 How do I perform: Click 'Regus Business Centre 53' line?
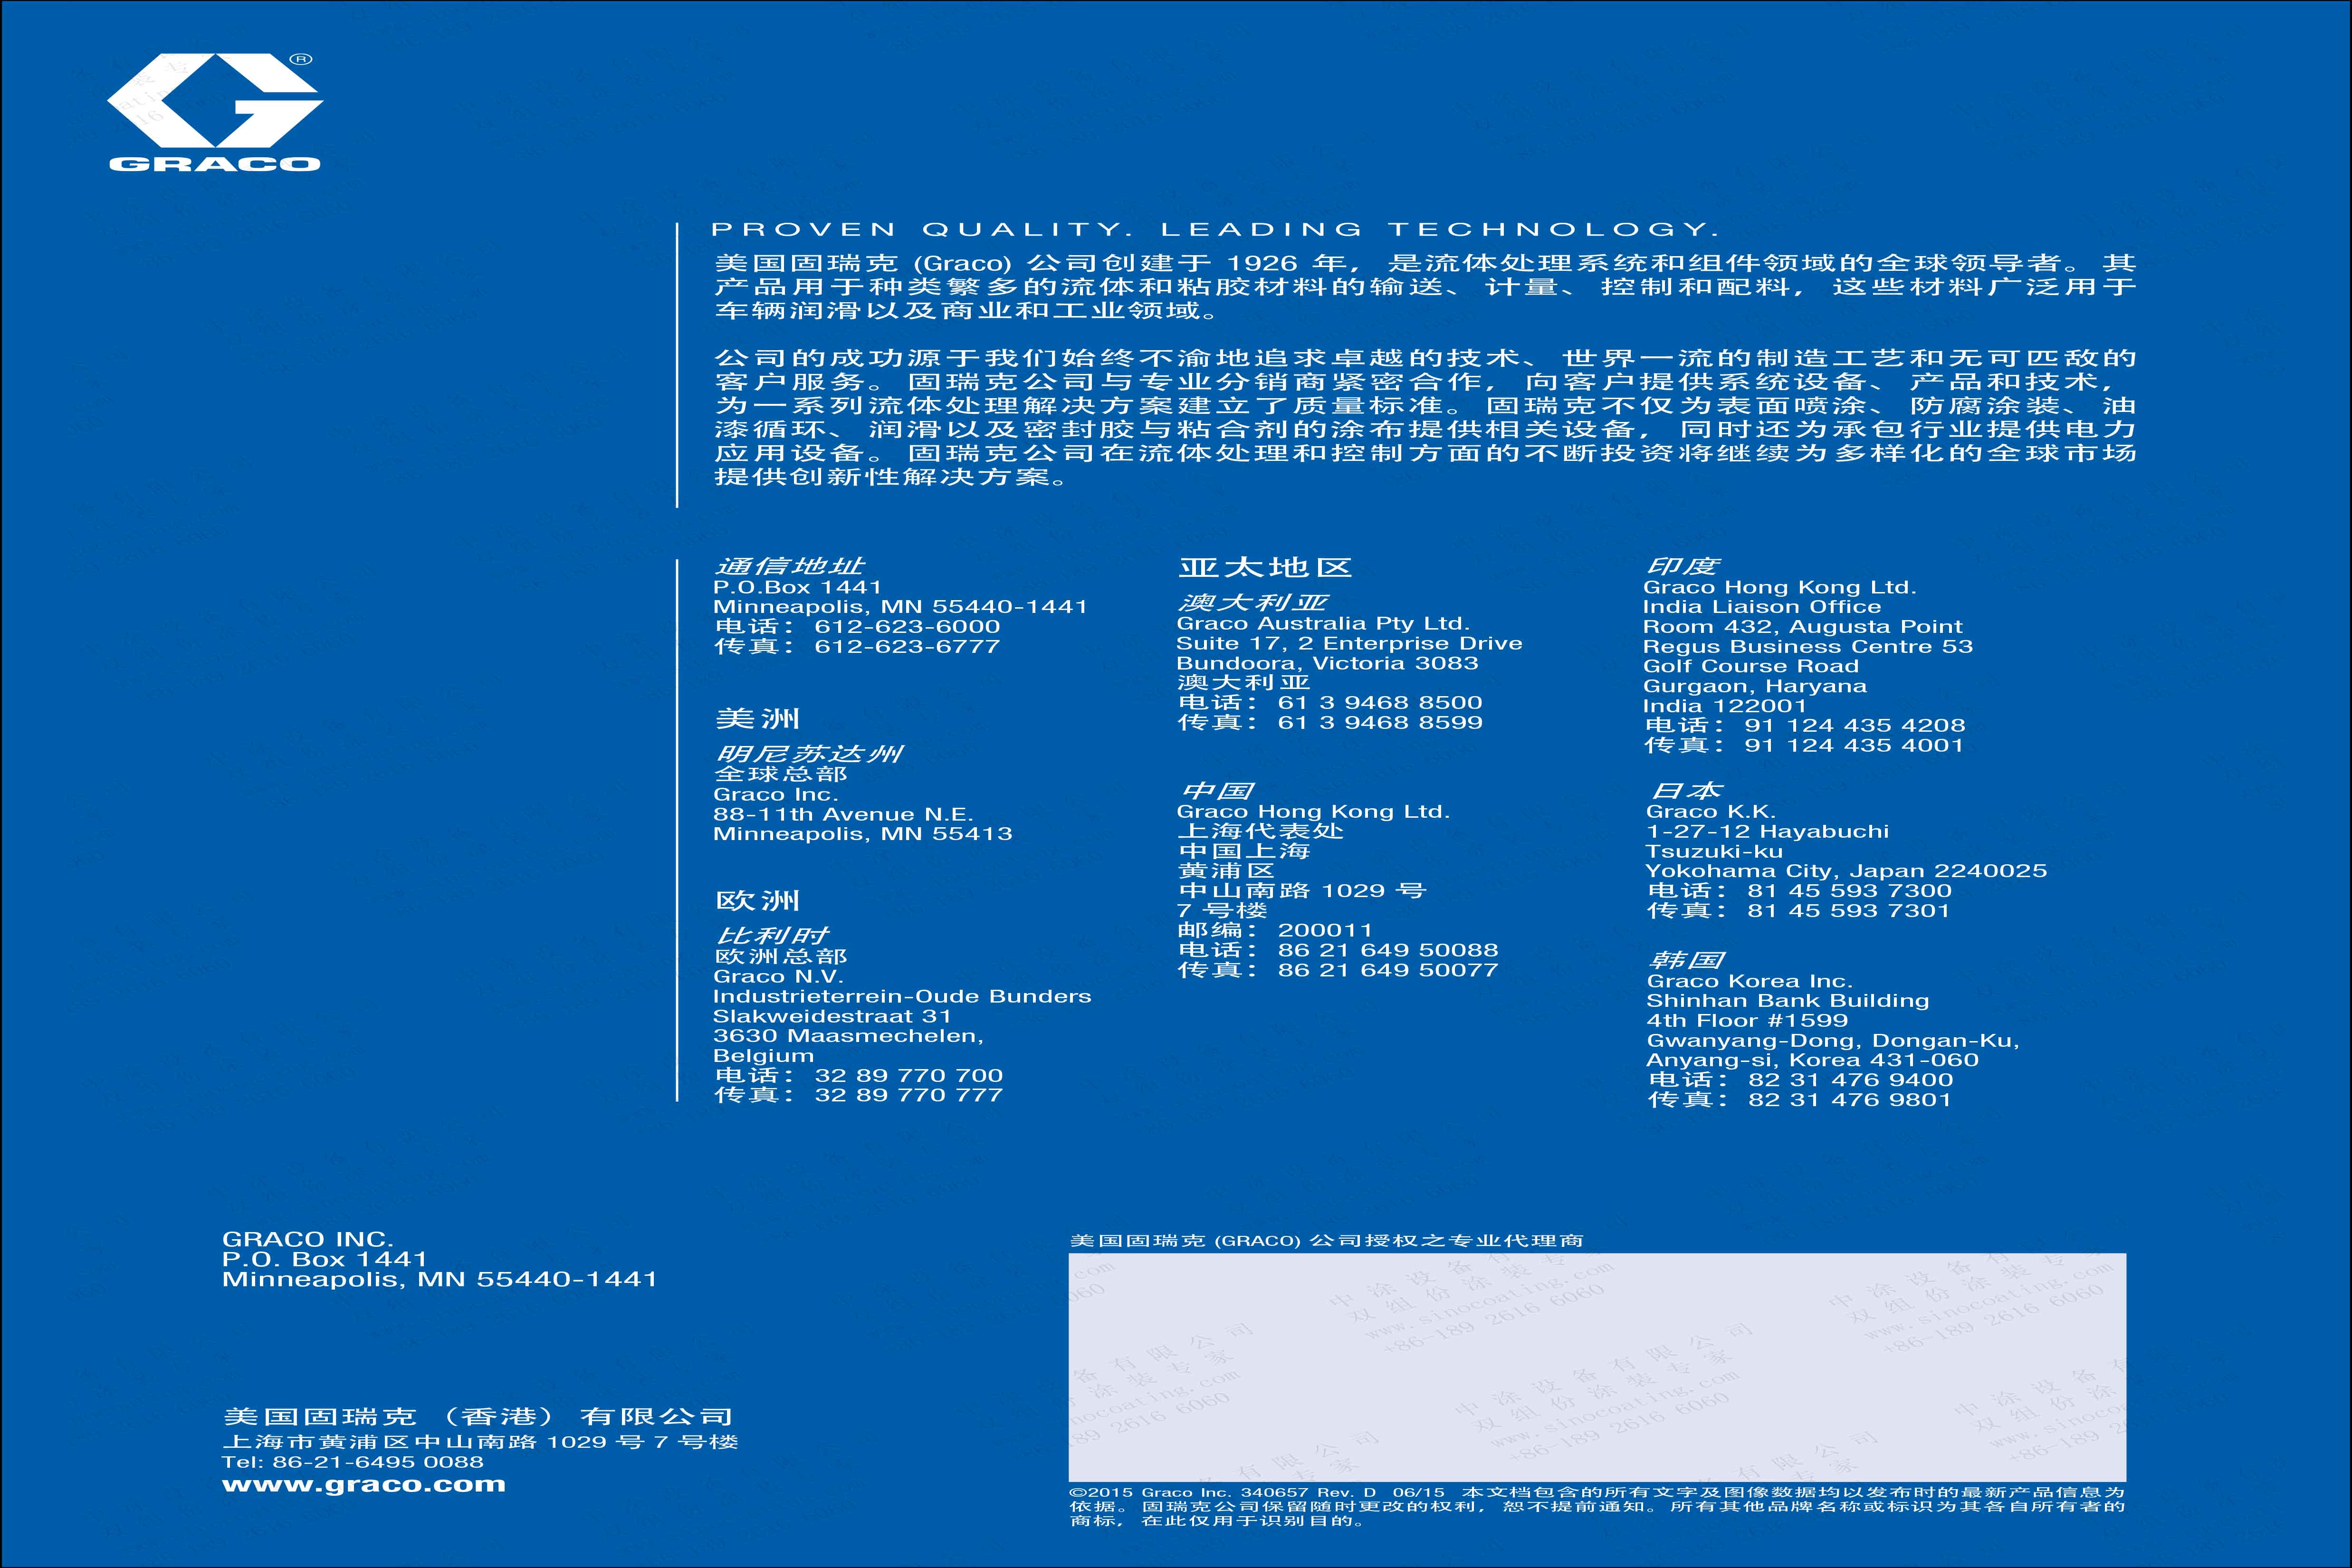(x=1808, y=647)
